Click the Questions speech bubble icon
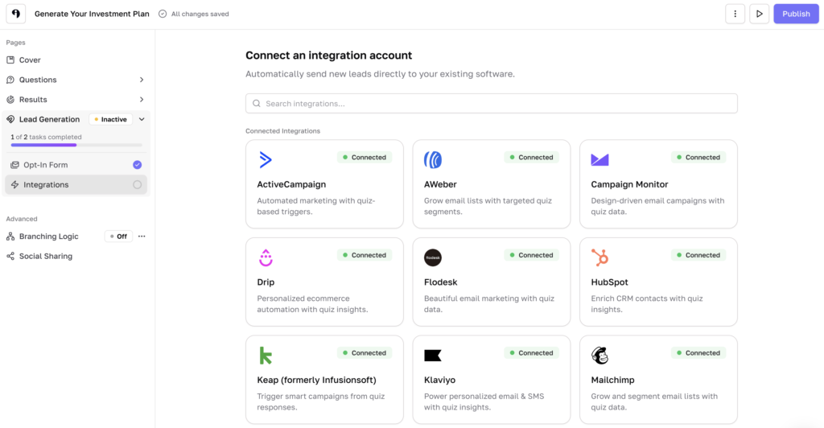 pyautogui.click(x=10, y=80)
